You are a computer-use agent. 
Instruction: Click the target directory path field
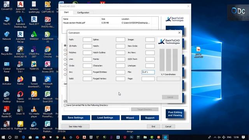97,109
